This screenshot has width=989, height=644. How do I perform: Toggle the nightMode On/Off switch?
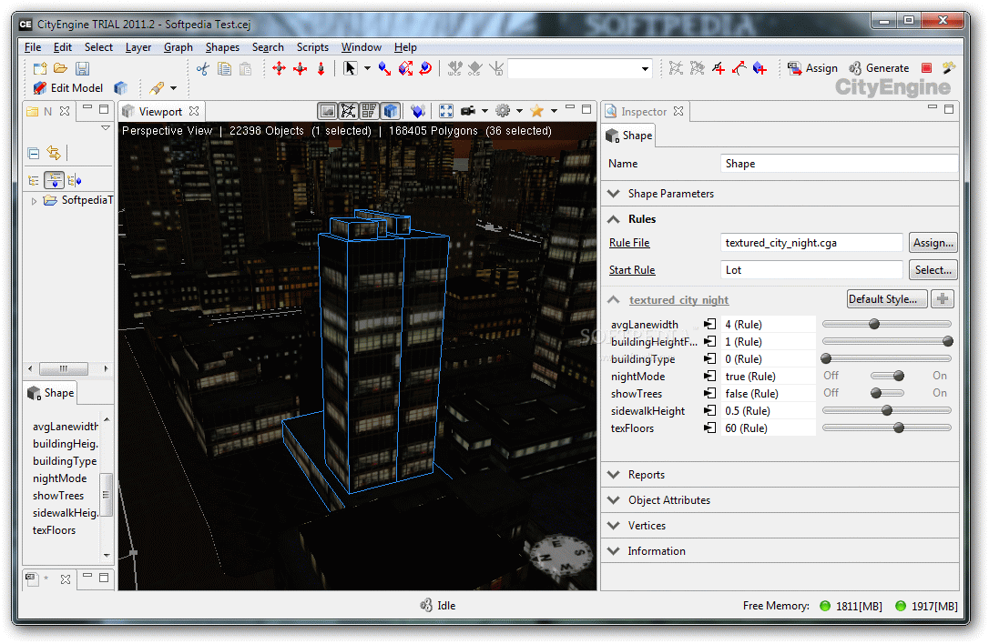pyautogui.click(x=887, y=377)
